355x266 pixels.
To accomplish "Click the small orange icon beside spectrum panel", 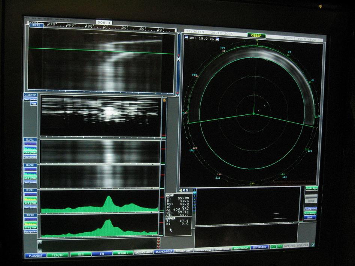I will click(164, 100).
